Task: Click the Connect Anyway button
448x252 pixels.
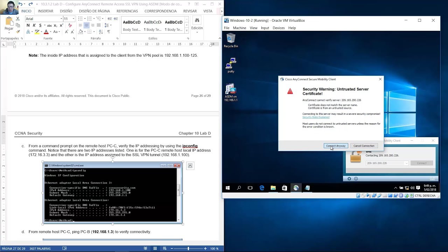Action: (336, 146)
